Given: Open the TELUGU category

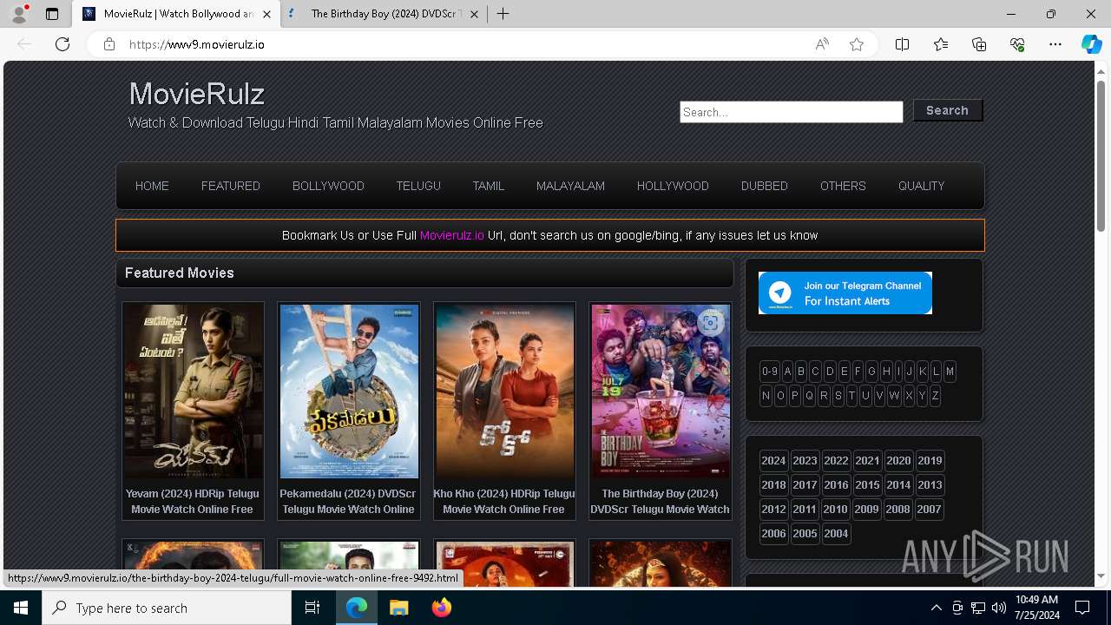Looking at the screenshot, I should point(418,186).
